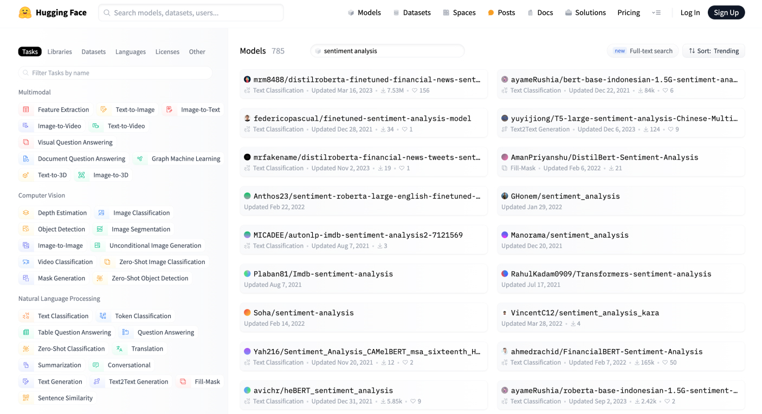This screenshot has width=762, height=414.
Task: Open mrm8488 user avatar on first model
Action: coord(247,80)
